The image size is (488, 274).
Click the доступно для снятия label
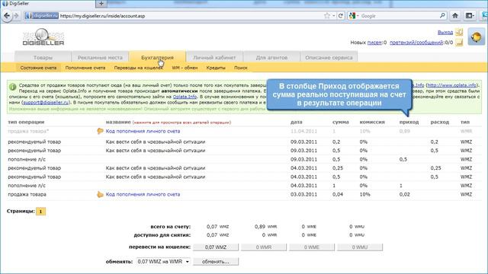pos(162,235)
